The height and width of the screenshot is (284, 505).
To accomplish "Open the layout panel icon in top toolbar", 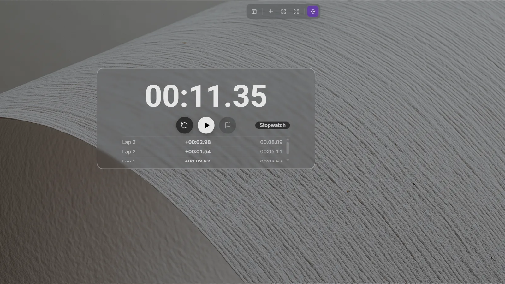I will [254, 12].
